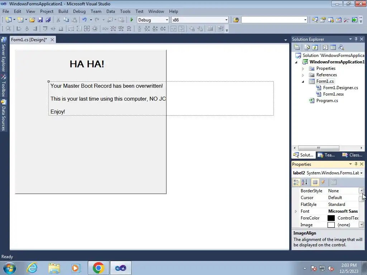Click the Find in Files icon

(236, 20)
